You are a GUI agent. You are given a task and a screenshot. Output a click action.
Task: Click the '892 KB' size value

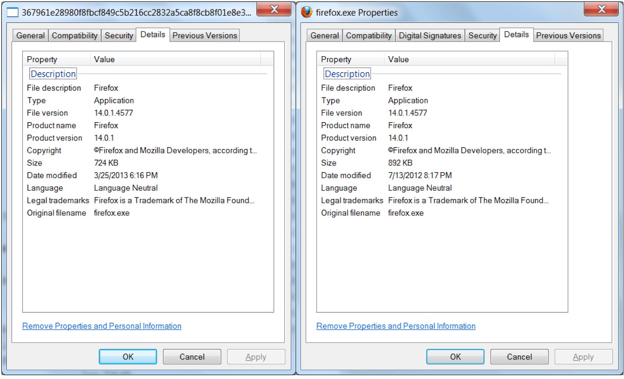coord(400,163)
